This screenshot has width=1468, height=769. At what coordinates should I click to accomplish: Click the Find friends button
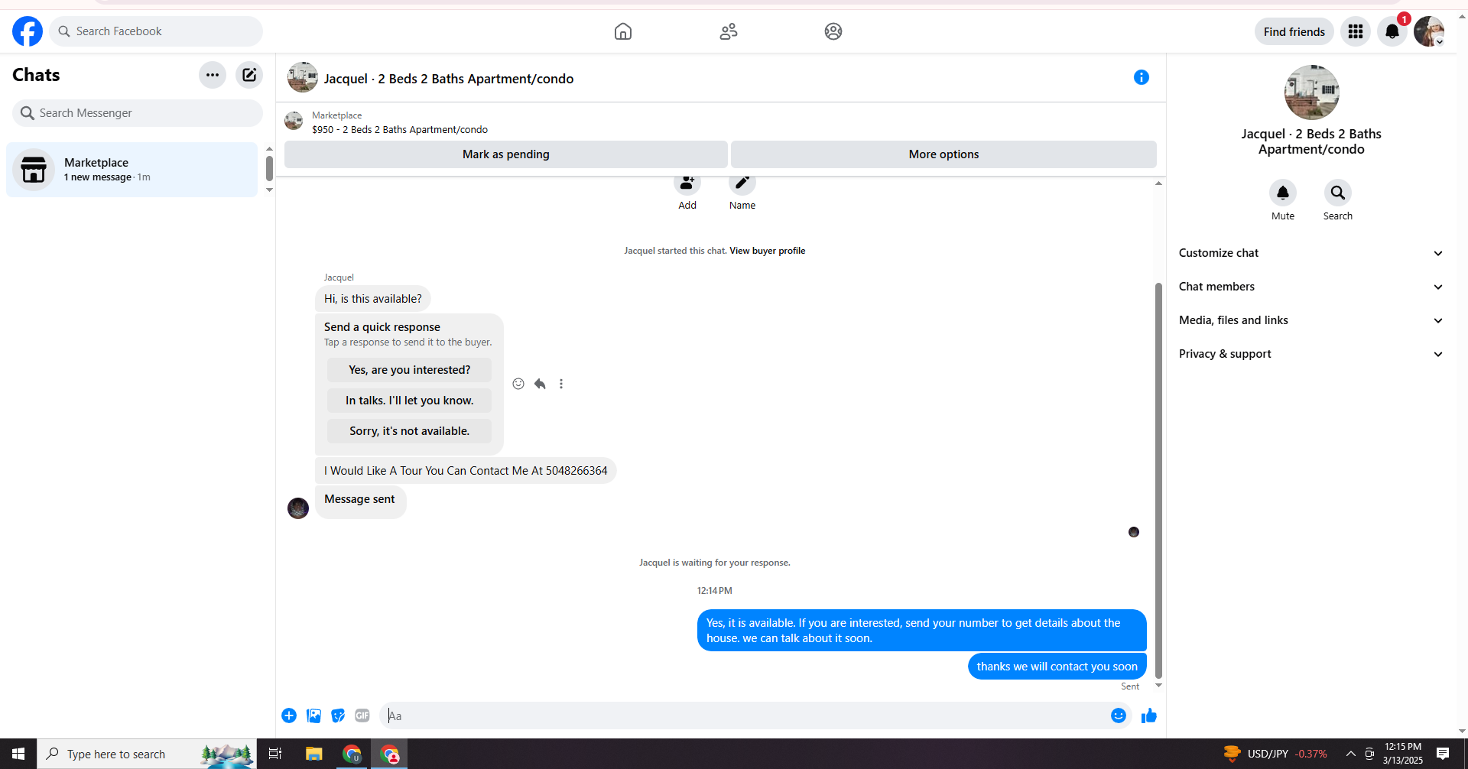pyautogui.click(x=1294, y=31)
